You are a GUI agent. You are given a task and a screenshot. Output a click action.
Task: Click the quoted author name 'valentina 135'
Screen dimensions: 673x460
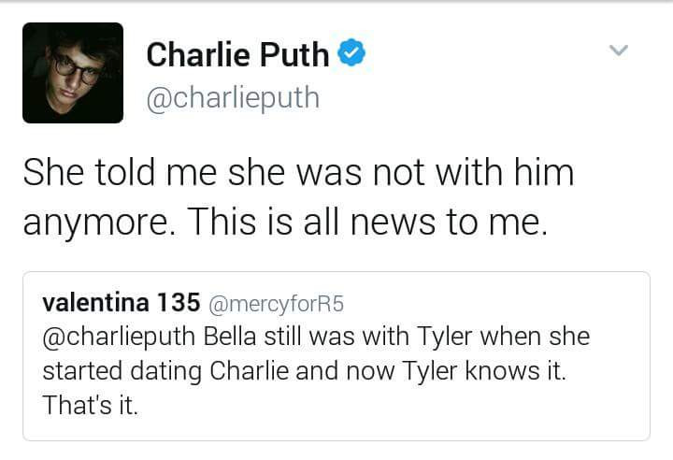click(121, 302)
